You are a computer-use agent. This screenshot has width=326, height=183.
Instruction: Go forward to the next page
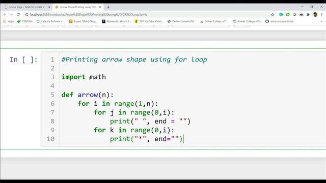coord(11,15)
